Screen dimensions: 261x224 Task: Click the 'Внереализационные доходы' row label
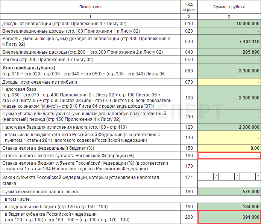[x=71, y=31]
